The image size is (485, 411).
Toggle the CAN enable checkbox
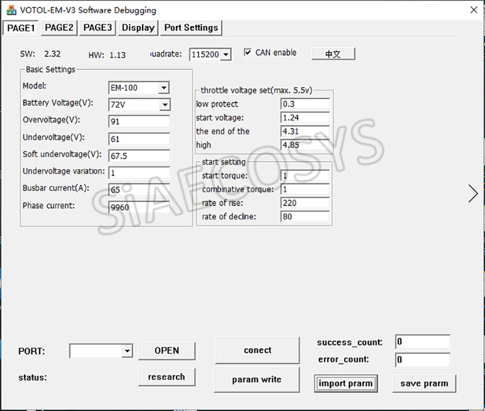pos(247,52)
